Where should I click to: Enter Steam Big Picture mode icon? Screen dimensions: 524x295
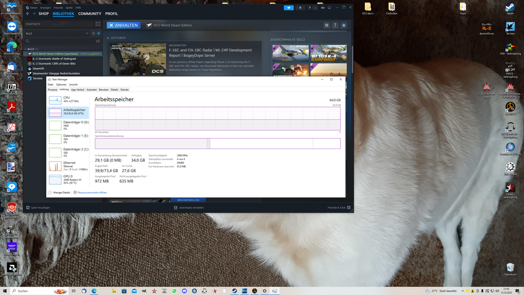point(329,8)
